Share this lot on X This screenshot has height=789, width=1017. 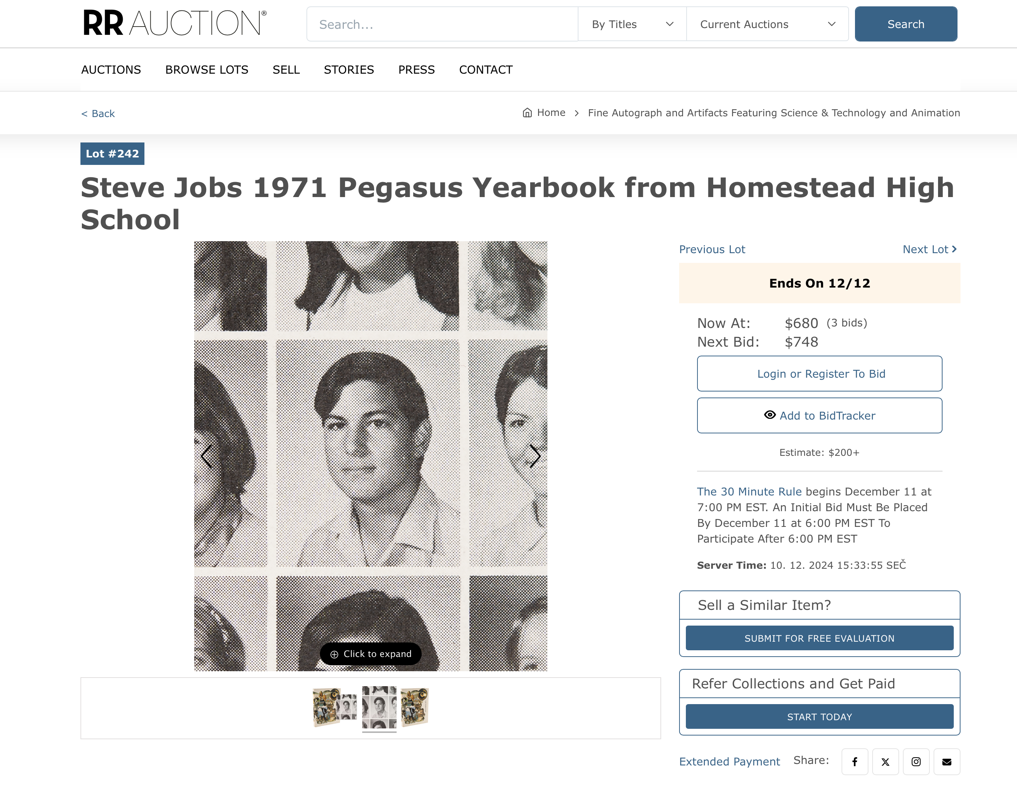pos(885,762)
